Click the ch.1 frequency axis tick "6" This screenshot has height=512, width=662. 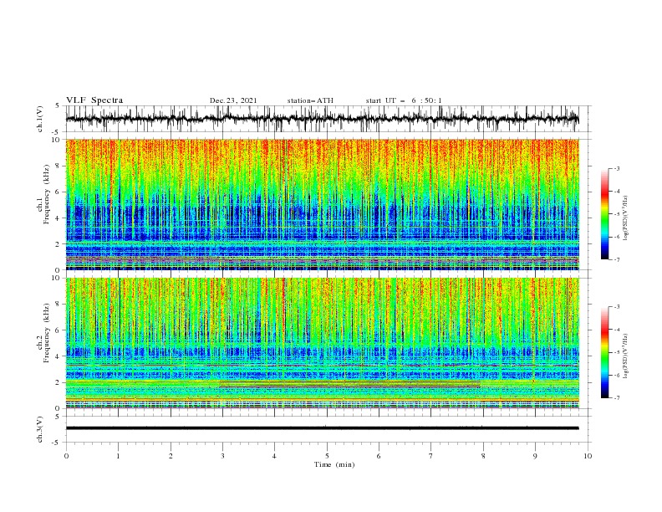(x=59, y=192)
